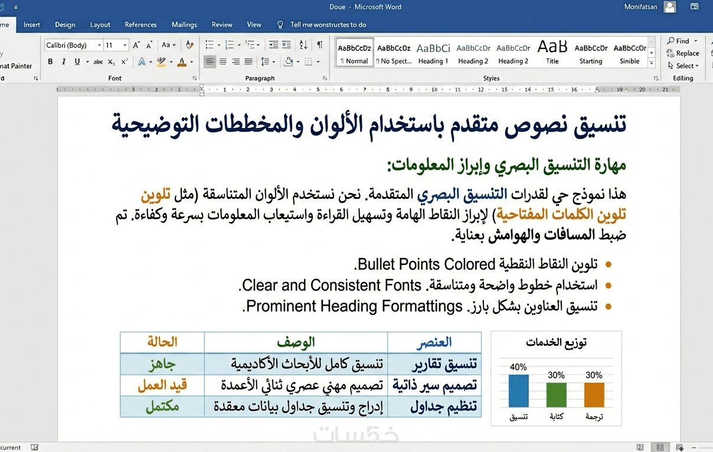The width and height of the screenshot is (713, 452).
Task: Toggle strikethrough formatting
Action: pos(98,61)
